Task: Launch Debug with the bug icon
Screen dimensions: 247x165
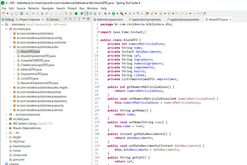Action: click(105, 14)
